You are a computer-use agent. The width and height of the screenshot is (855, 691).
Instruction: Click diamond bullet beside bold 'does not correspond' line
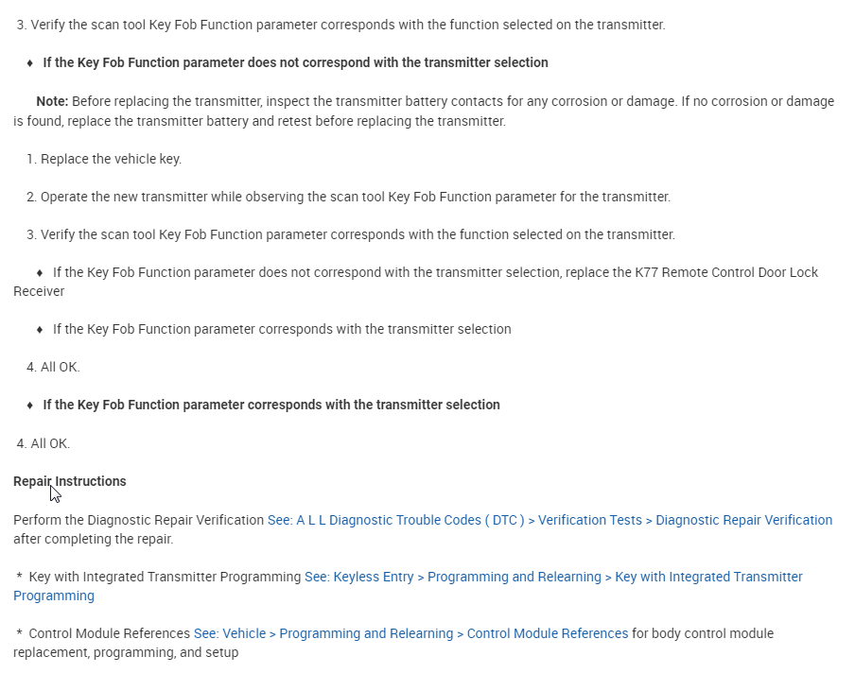tap(30, 63)
